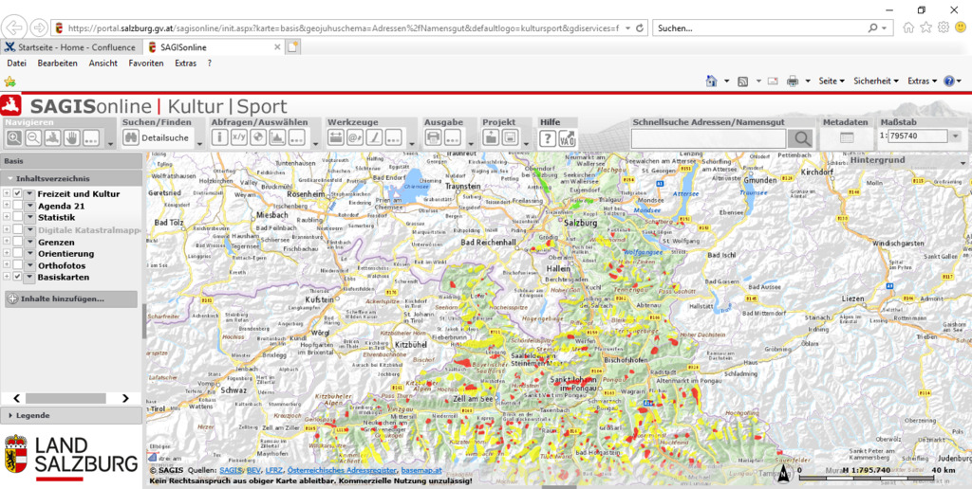Screen dimensions: 972x489
Task: Select the info identify tool
Action: [x=219, y=138]
